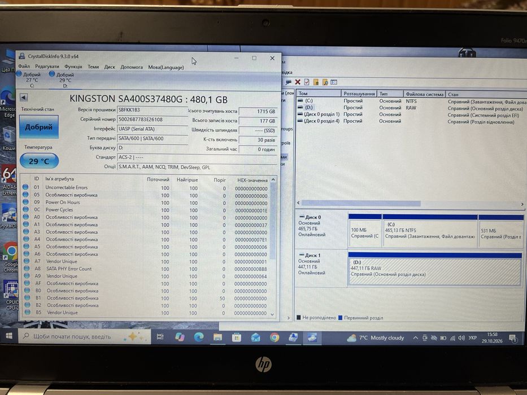Image resolution: width=527 pixels, height=395 pixels.
Task: Select the (C:) 465,13 ГБ NTFS partition block
Action: coord(430,231)
